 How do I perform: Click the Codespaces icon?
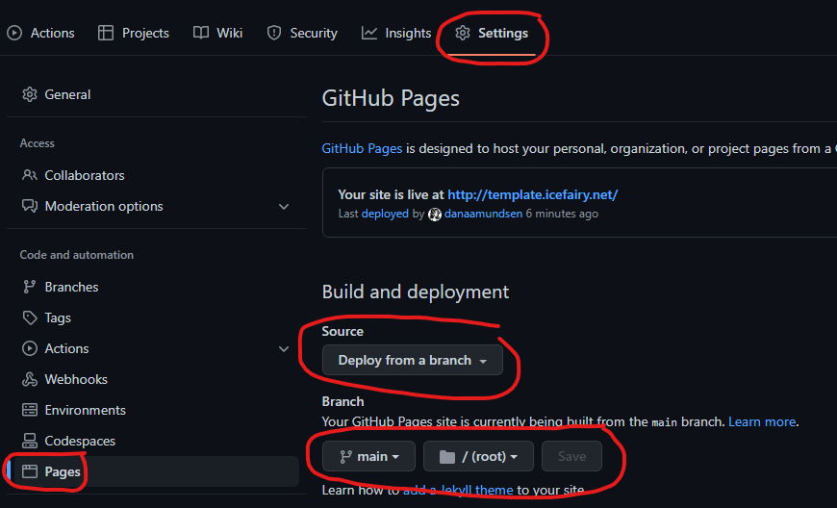[x=30, y=441]
